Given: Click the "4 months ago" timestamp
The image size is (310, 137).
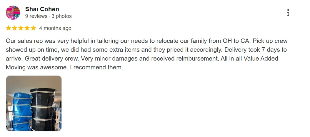Looking at the screenshot, I should 55,28.
